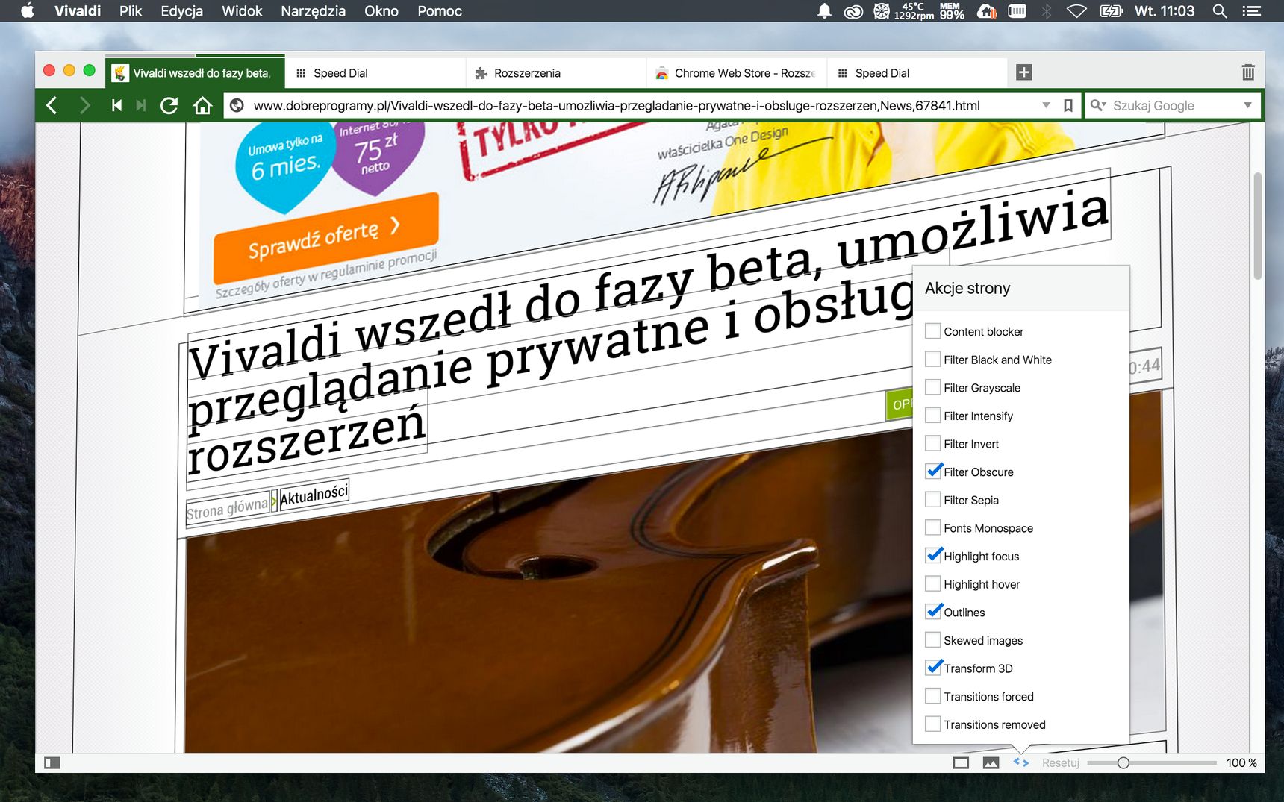This screenshot has height=802, width=1284.
Task: Check Highlight hover
Action: pyautogui.click(x=933, y=583)
